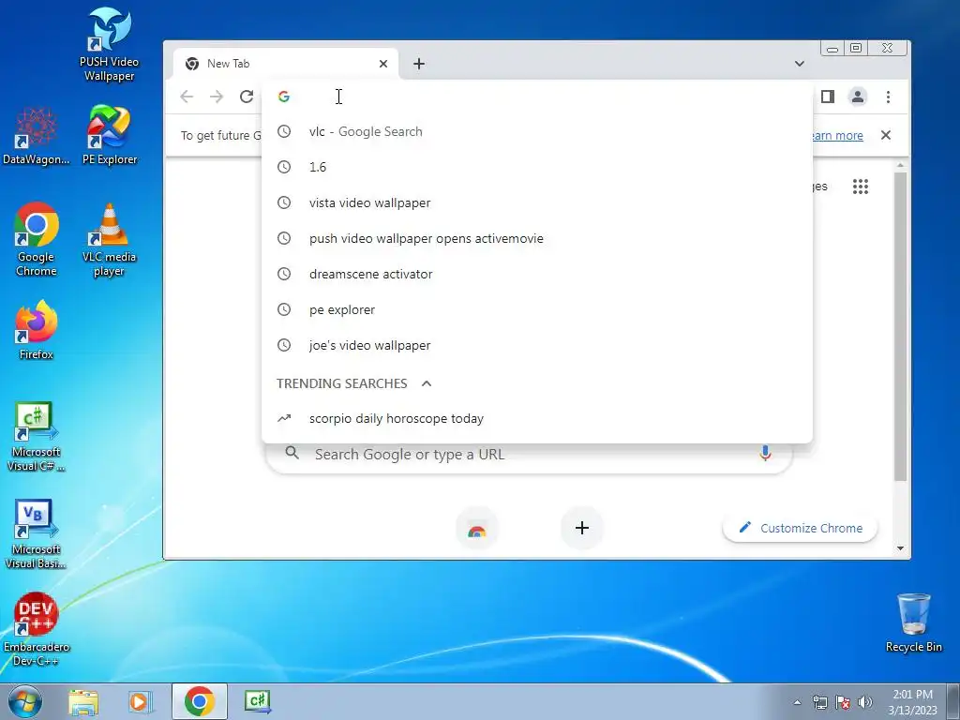The image size is (960, 720).
Task: Click the vertical scrollbar thumb
Action: click(900, 327)
